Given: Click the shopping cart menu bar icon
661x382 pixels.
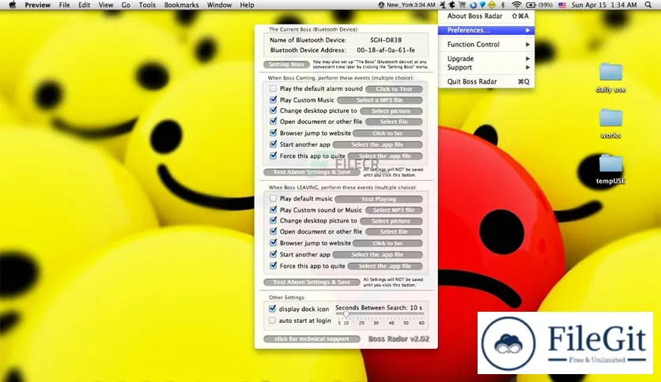Looking at the screenshot, I should 462,5.
